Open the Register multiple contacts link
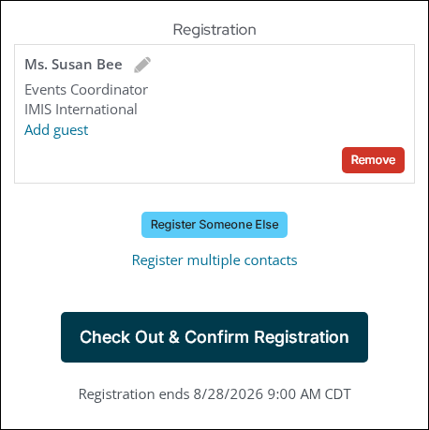Image resolution: width=429 pixels, height=430 pixels. [214, 260]
